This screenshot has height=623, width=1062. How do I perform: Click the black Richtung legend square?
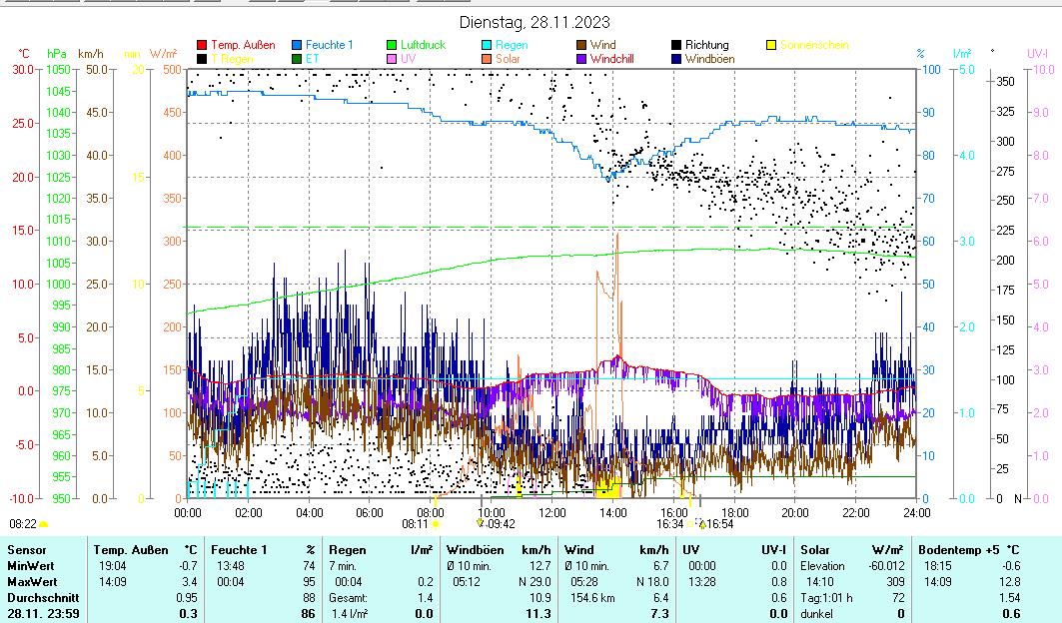(676, 45)
